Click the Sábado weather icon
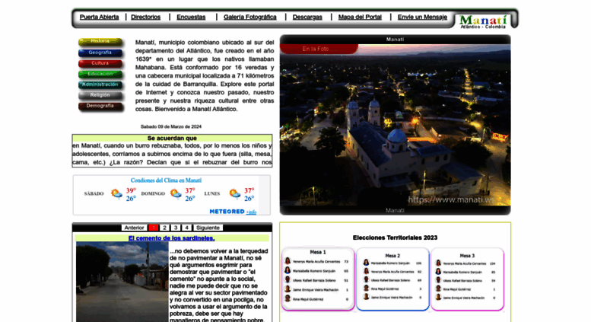The height and width of the screenshot is (322, 591). pyautogui.click(x=116, y=194)
